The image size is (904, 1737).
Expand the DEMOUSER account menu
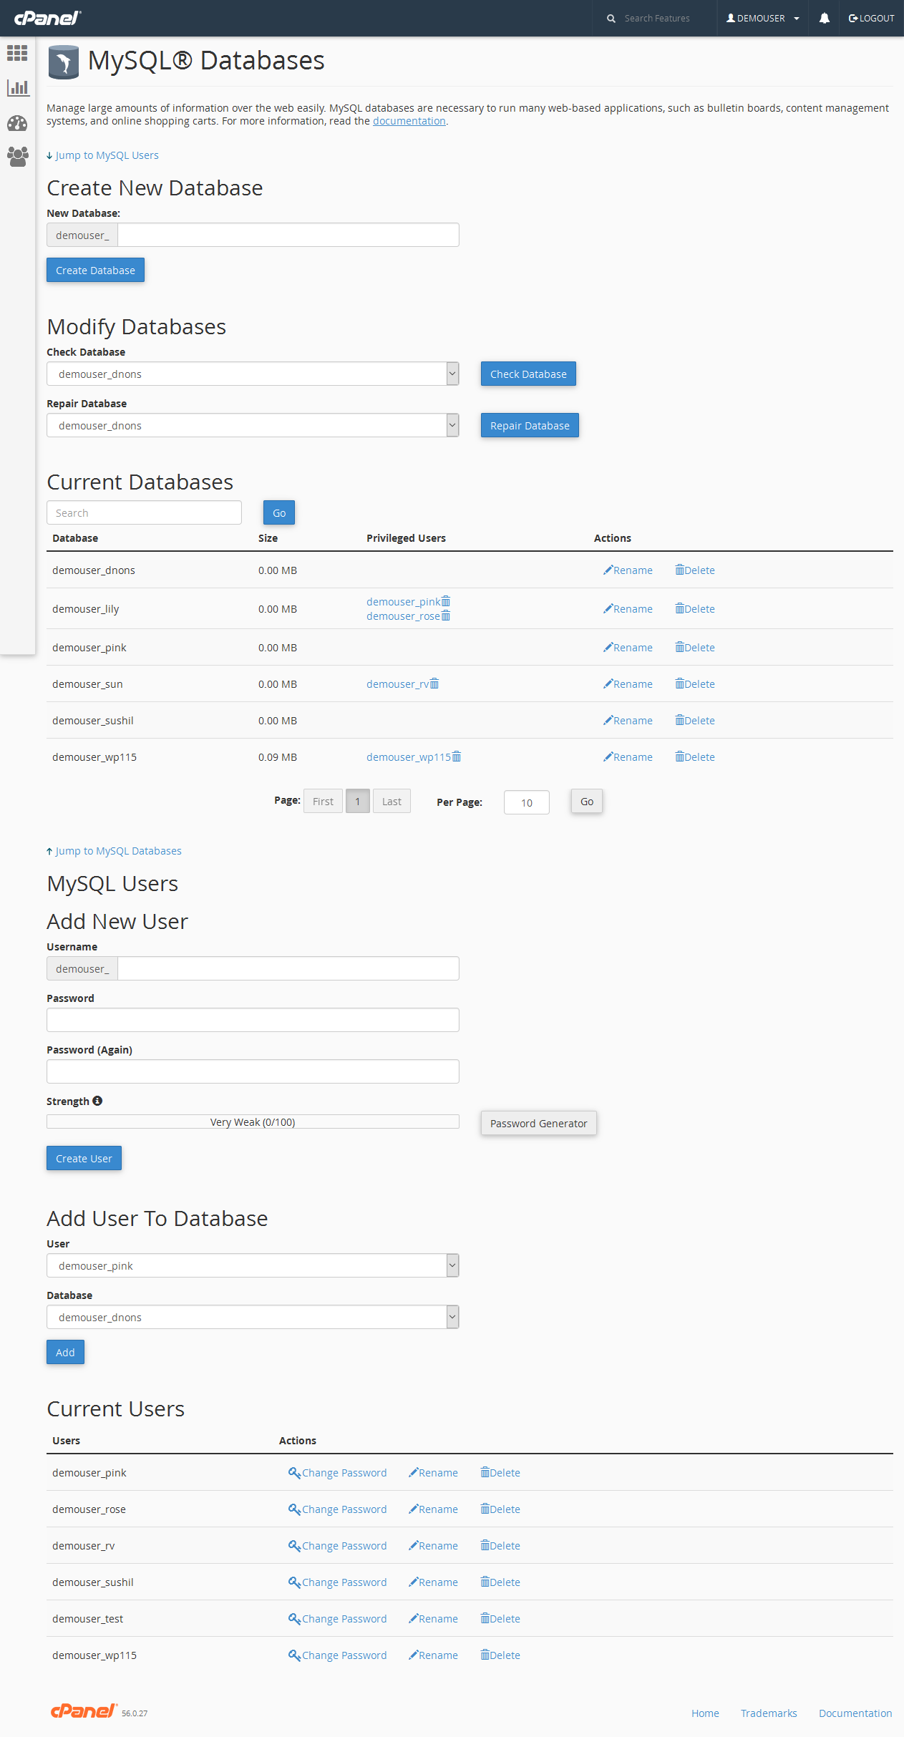(763, 19)
